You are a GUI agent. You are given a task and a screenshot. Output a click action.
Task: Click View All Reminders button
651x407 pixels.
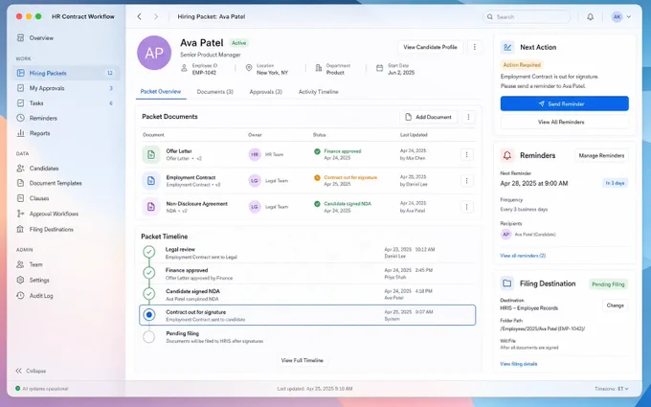click(x=564, y=123)
